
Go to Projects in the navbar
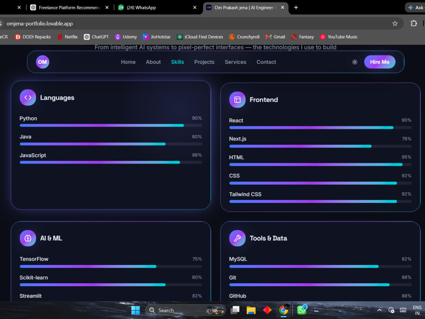click(x=204, y=62)
